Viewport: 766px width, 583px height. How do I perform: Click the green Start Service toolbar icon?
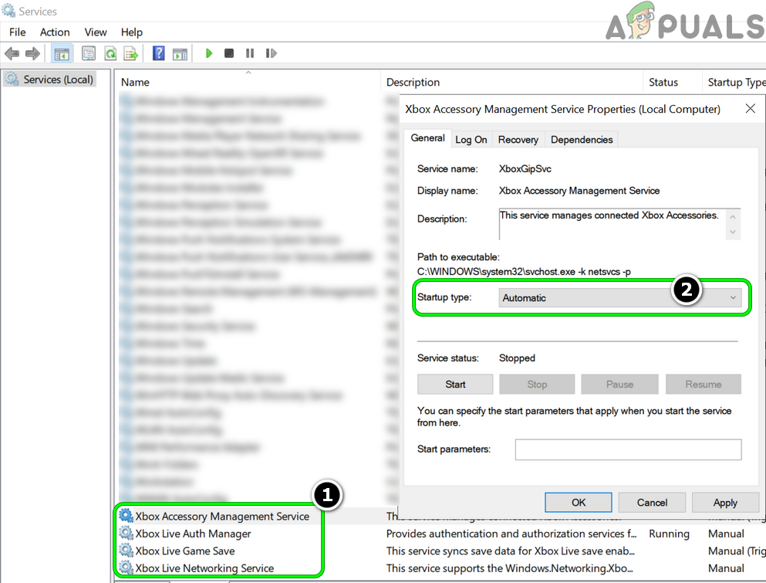click(209, 53)
